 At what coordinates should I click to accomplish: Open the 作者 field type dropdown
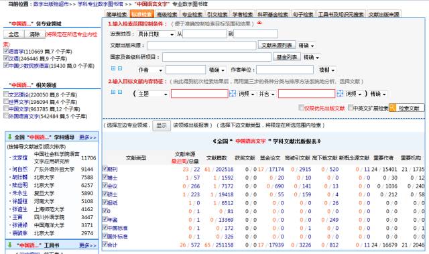(150, 70)
